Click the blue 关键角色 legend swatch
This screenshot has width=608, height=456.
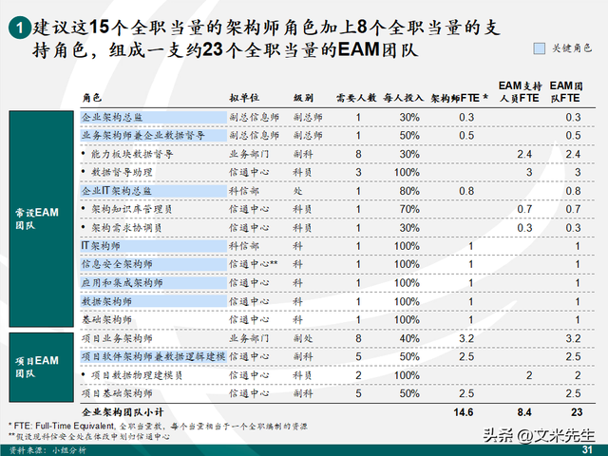pyautogui.click(x=540, y=45)
